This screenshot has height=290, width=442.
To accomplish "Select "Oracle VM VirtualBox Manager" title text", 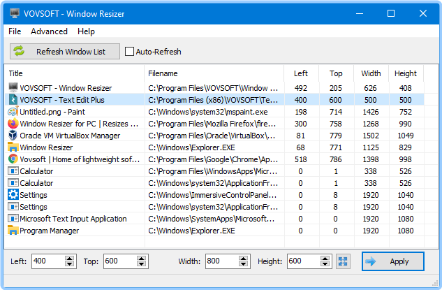I will [x=70, y=136].
